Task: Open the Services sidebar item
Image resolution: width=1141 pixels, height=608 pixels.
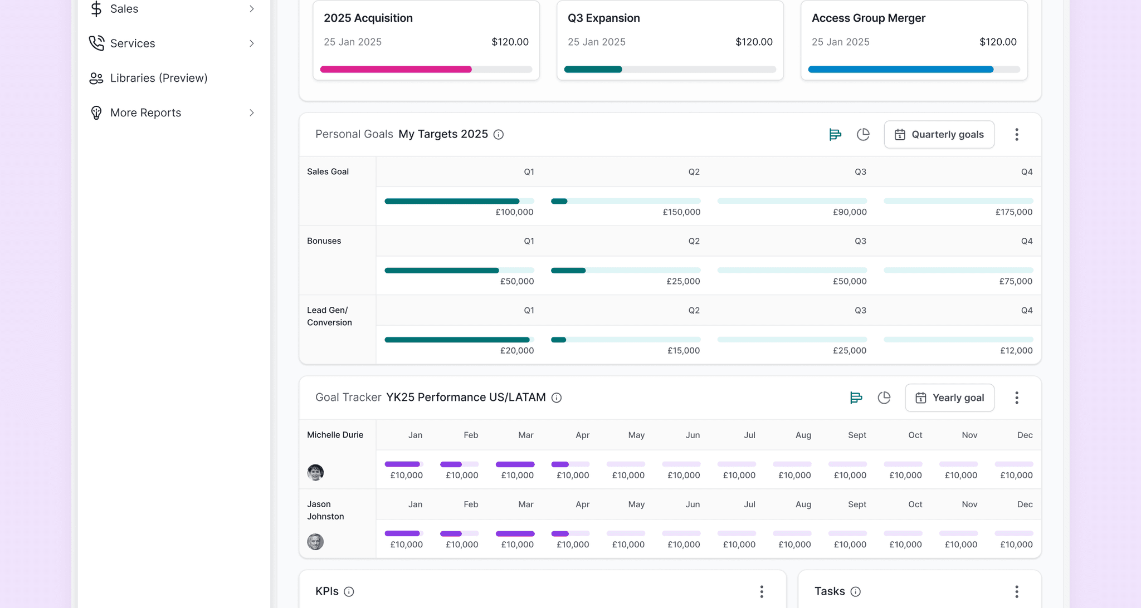Action: (174, 43)
